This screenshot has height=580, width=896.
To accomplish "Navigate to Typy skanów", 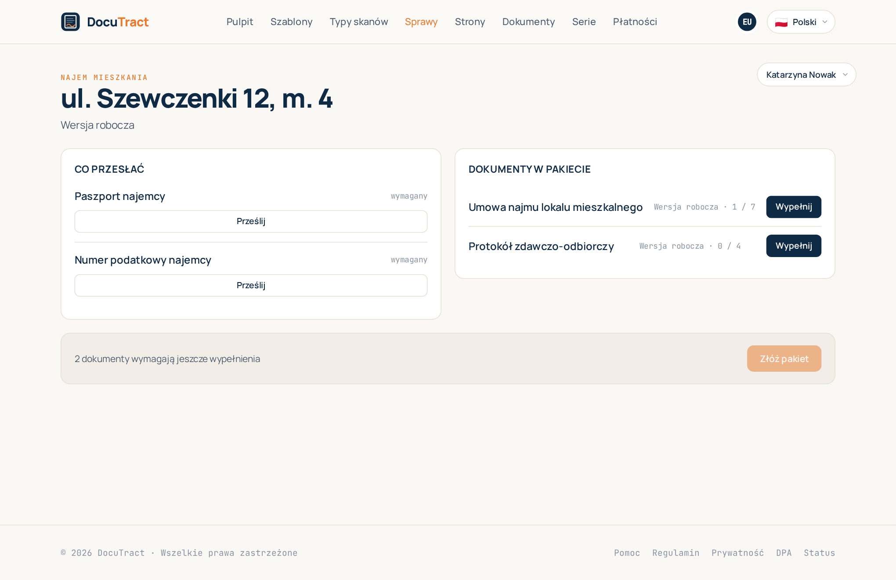I will 359,22.
